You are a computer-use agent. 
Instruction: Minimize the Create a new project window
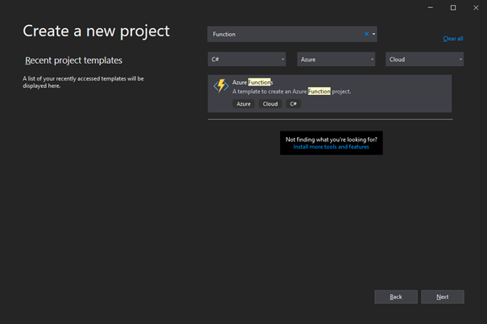(431, 7)
